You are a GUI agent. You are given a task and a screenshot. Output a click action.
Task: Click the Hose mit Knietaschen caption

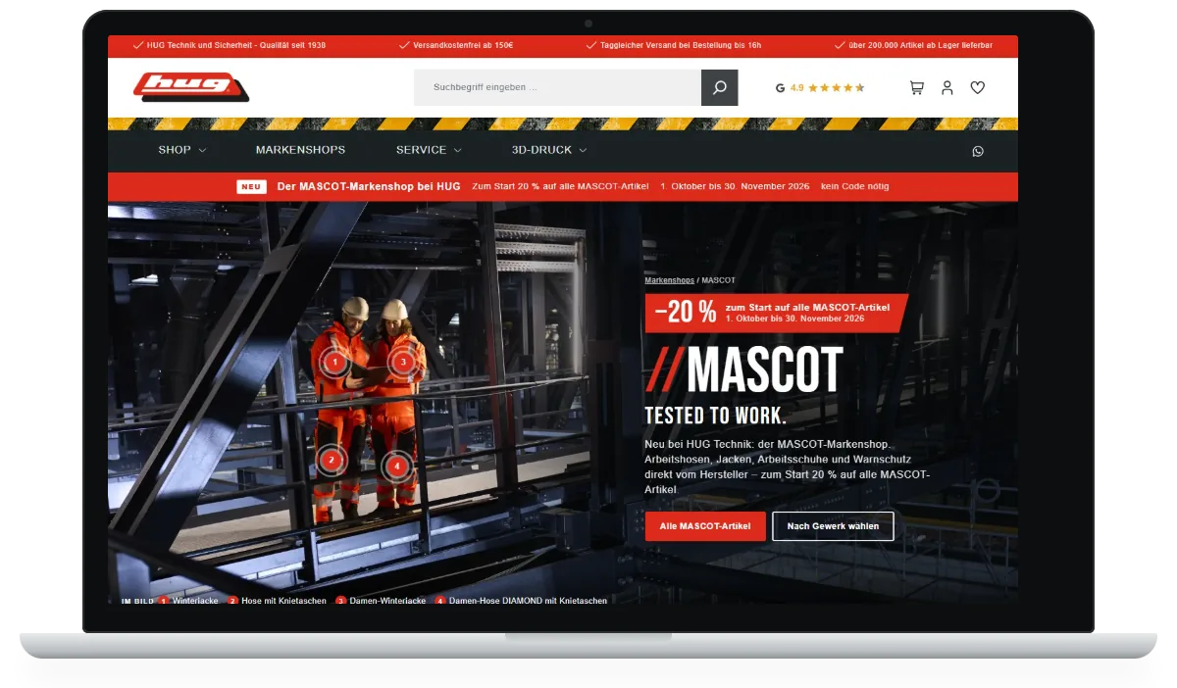coord(283,601)
